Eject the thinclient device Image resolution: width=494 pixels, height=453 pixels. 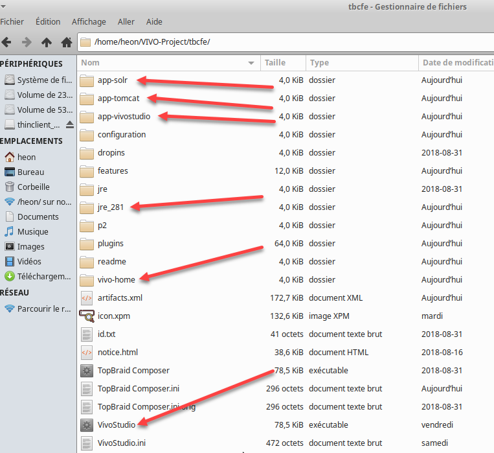[70, 125]
